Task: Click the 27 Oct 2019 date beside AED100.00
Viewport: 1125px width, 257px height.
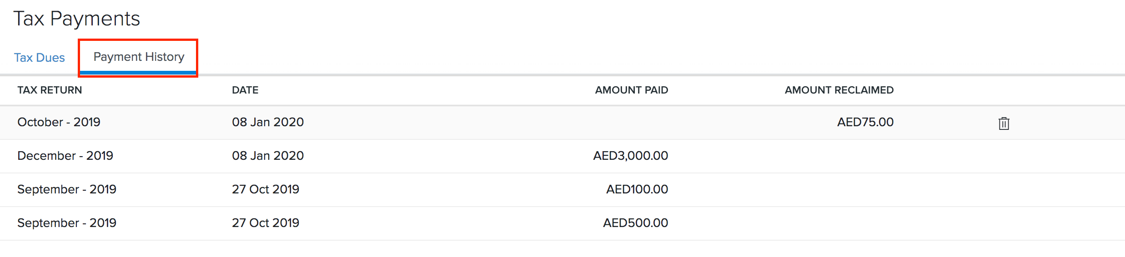Action: [x=266, y=189]
